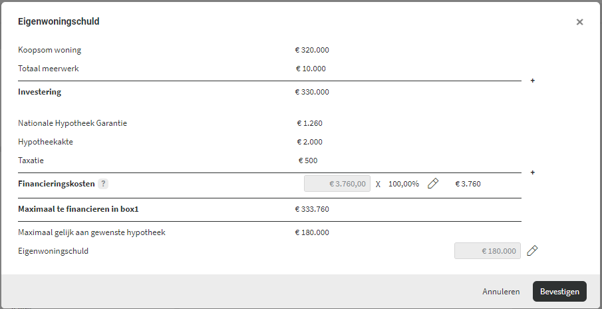The height and width of the screenshot is (309, 602).
Task: Close the Eigenwoningschuld dialog with the X
Action: click(579, 22)
